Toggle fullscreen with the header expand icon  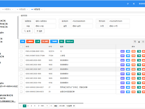click(134, 4)
